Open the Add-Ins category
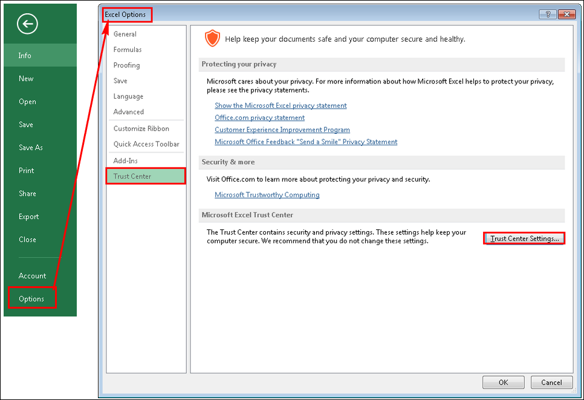Viewport: 584px width, 400px height. 125,160
